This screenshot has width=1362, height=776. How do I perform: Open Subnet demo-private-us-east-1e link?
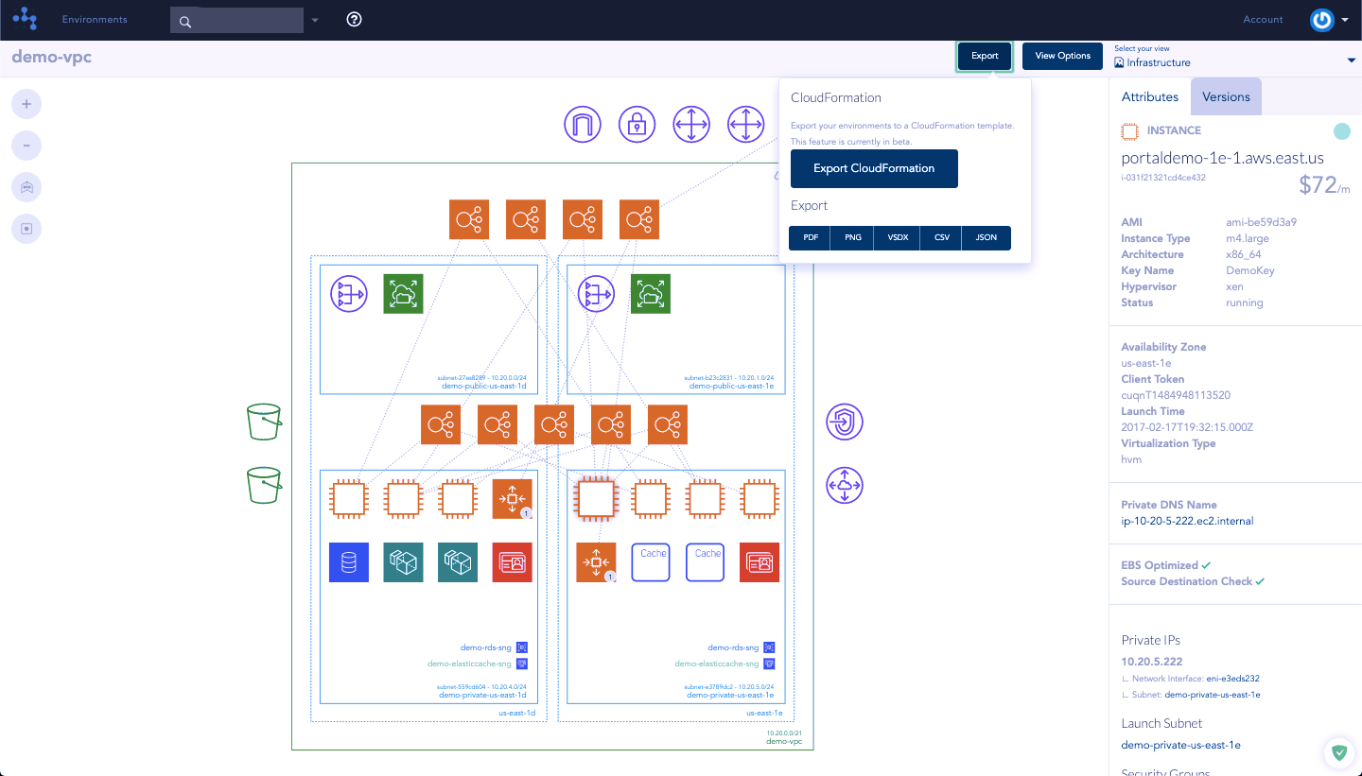click(x=1212, y=695)
